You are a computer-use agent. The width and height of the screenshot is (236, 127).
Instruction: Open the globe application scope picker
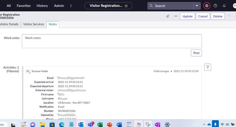[207, 6]
